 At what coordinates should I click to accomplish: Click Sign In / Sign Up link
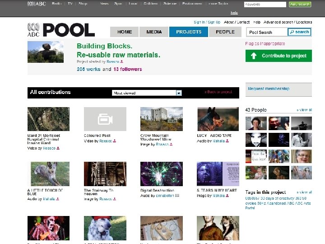pyautogui.click(x=207, y=22)
